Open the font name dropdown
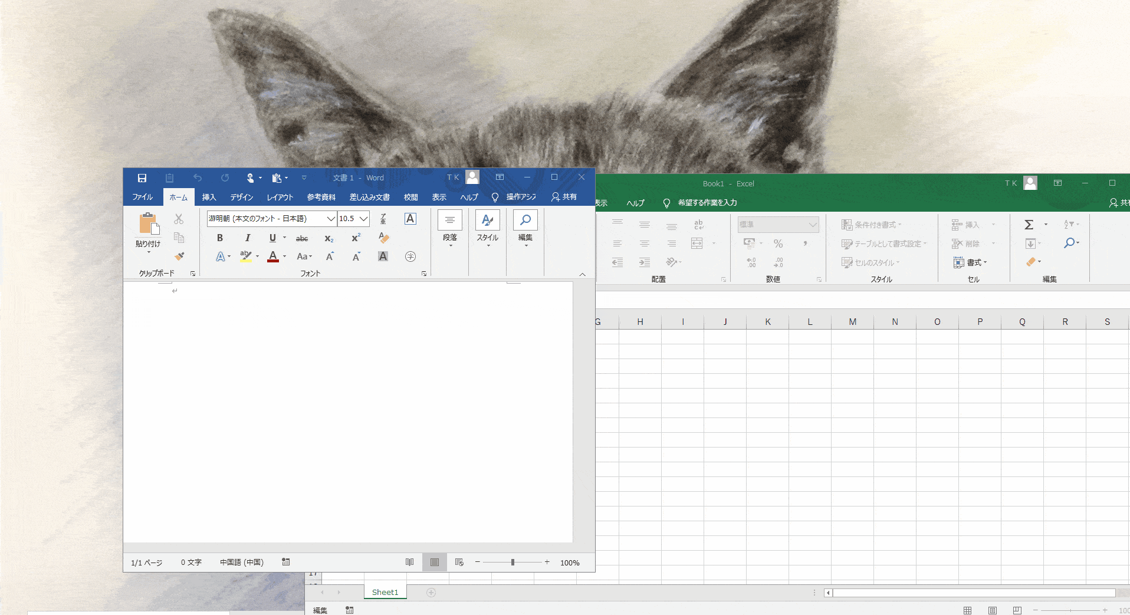Screen dimensions: 1130x615 point(331,219)
